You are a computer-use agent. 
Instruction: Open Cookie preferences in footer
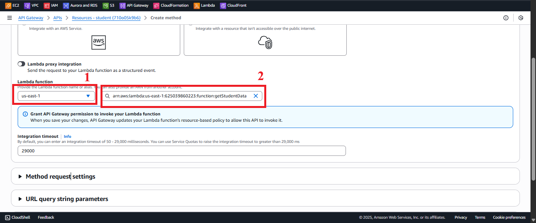click(x=509, y=217)
